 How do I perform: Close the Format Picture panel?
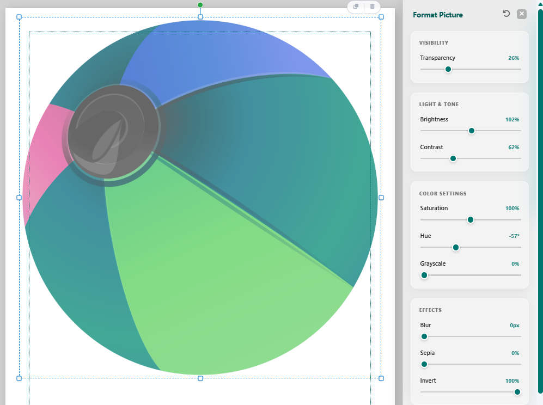coord(522,14)
